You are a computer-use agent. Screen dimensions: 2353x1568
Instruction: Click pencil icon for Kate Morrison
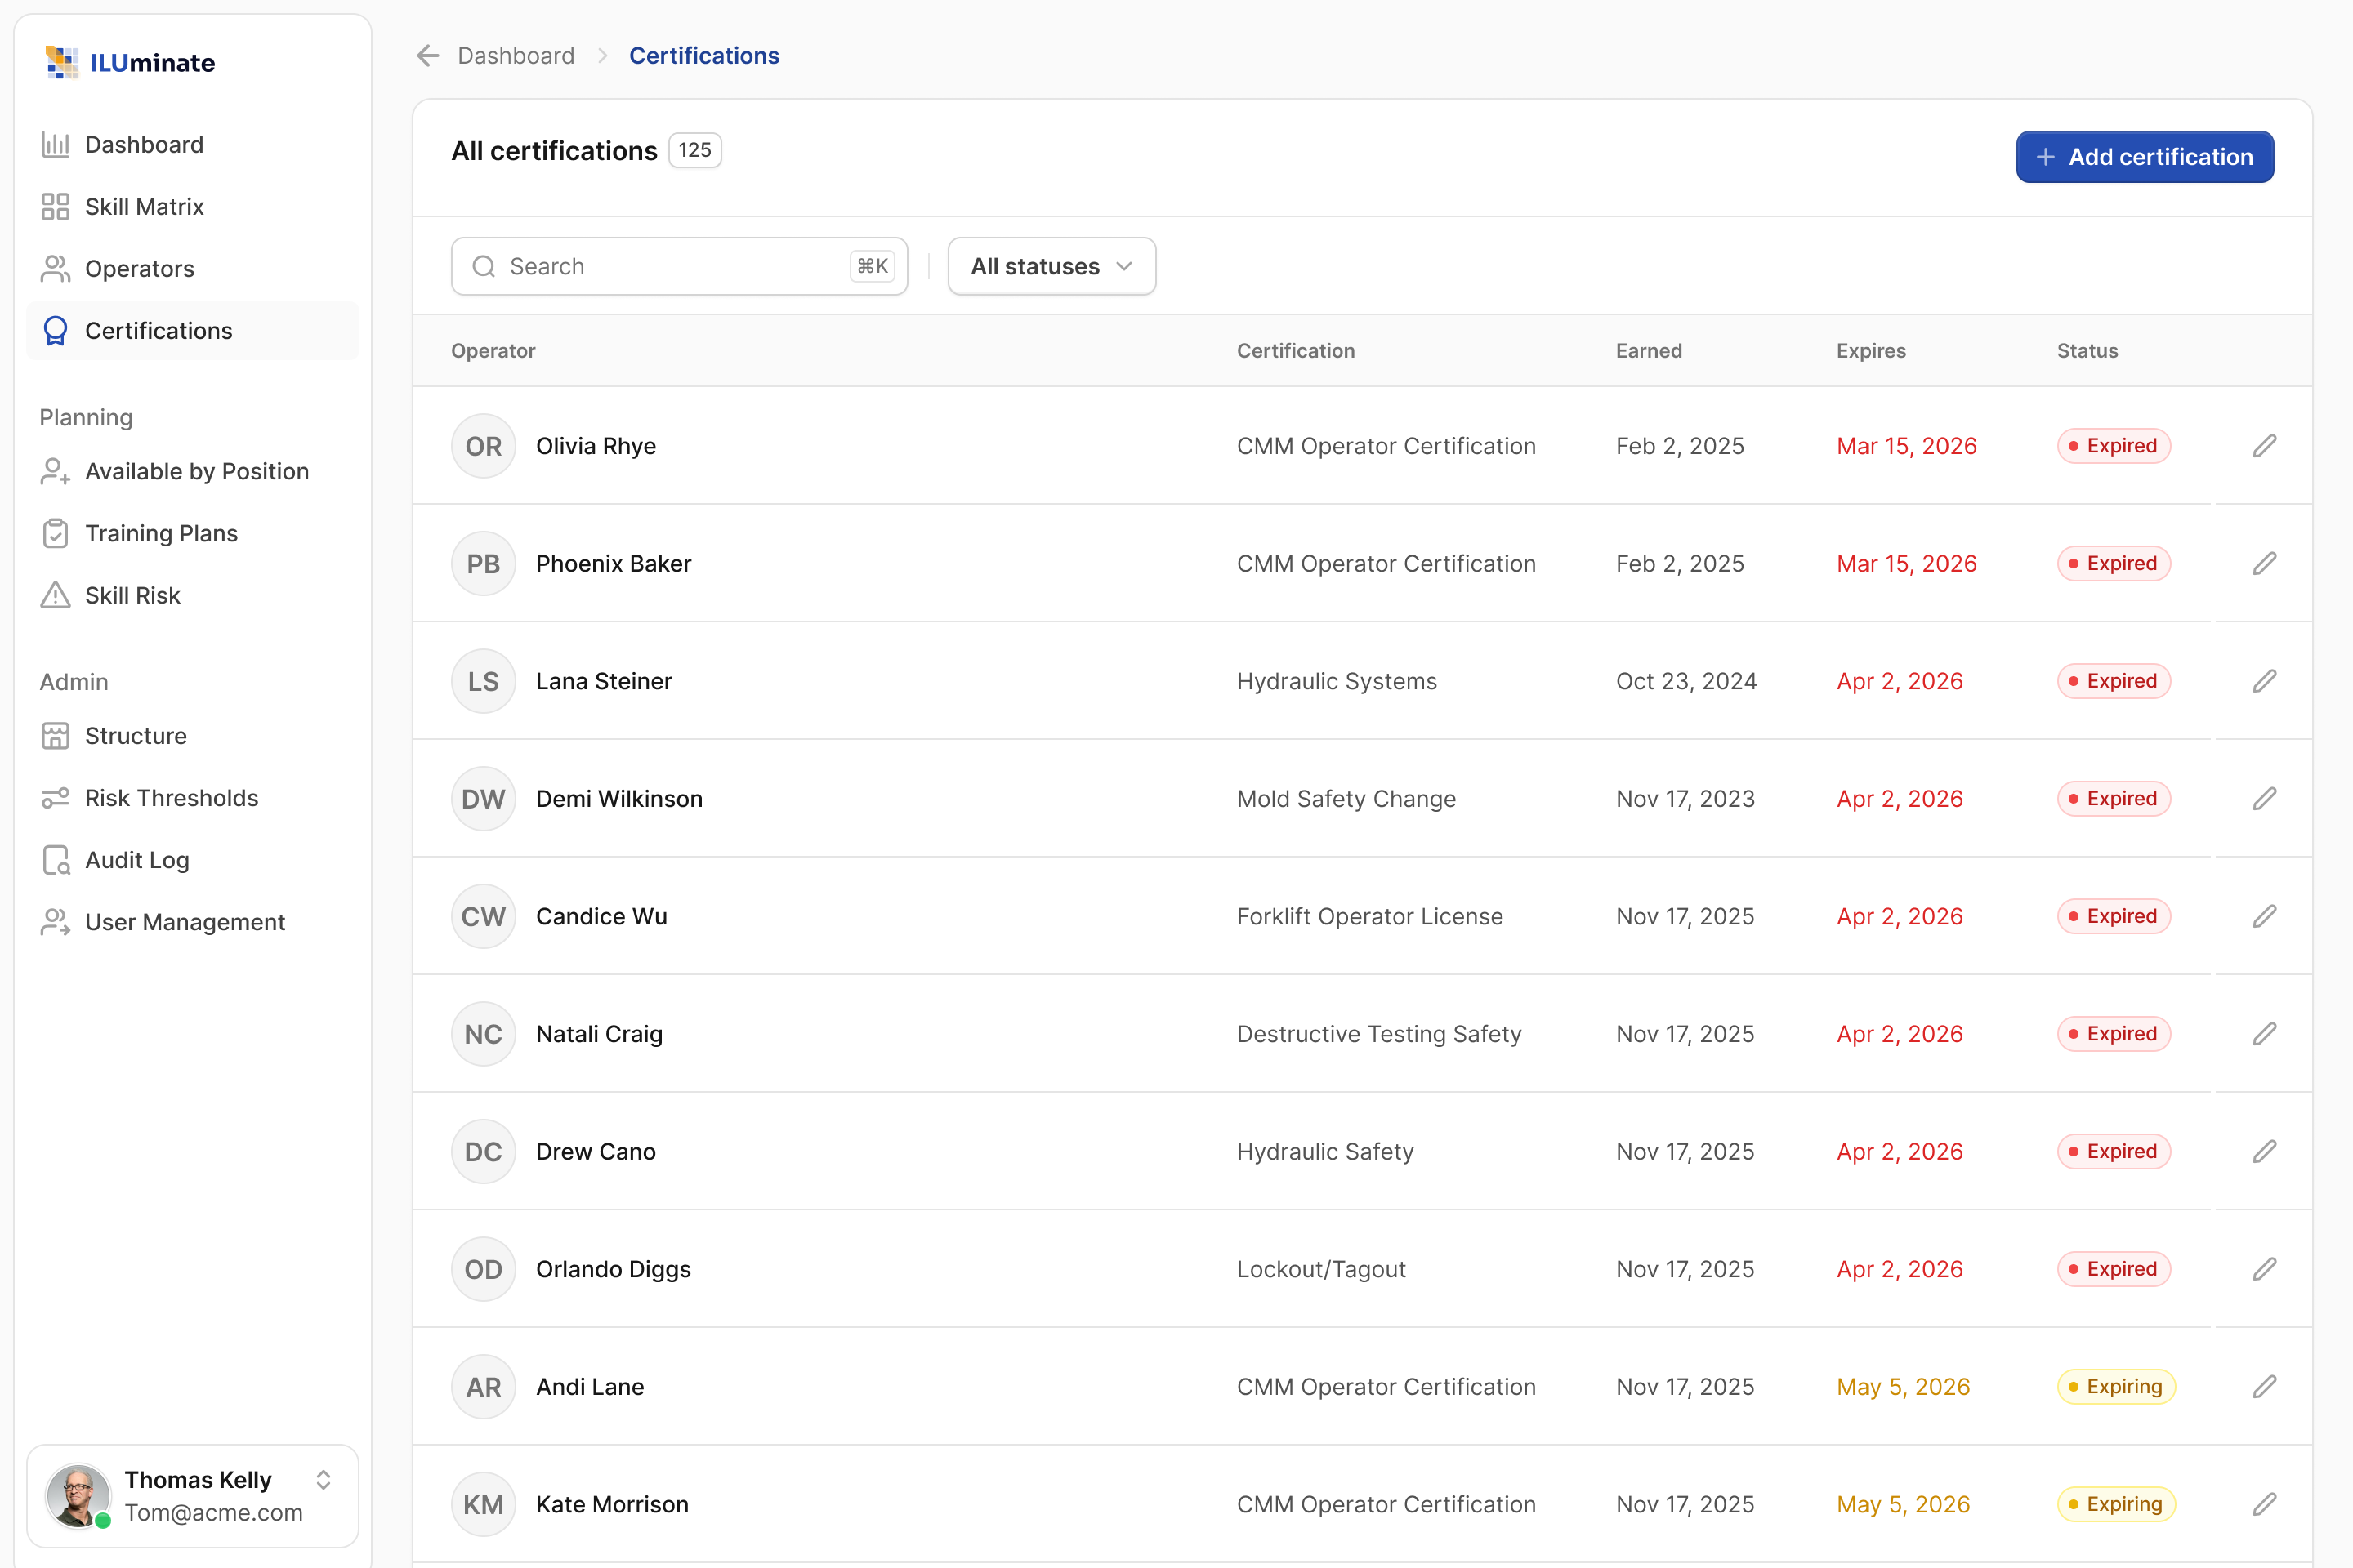[x=2265, y=1504]
